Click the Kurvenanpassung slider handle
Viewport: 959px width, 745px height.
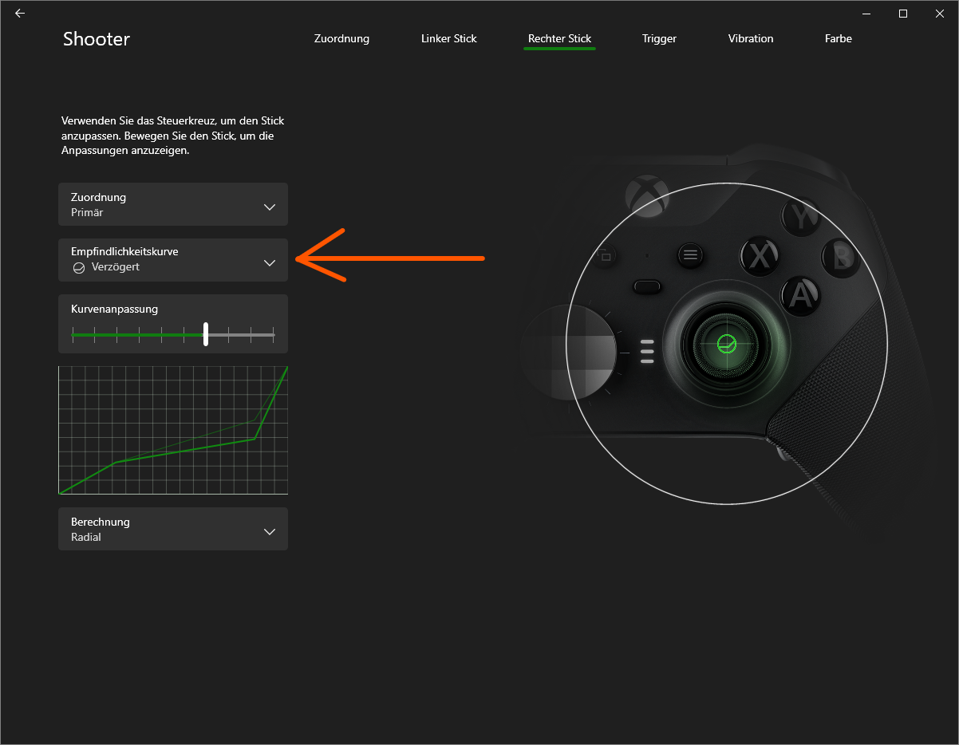click(206, 334)
